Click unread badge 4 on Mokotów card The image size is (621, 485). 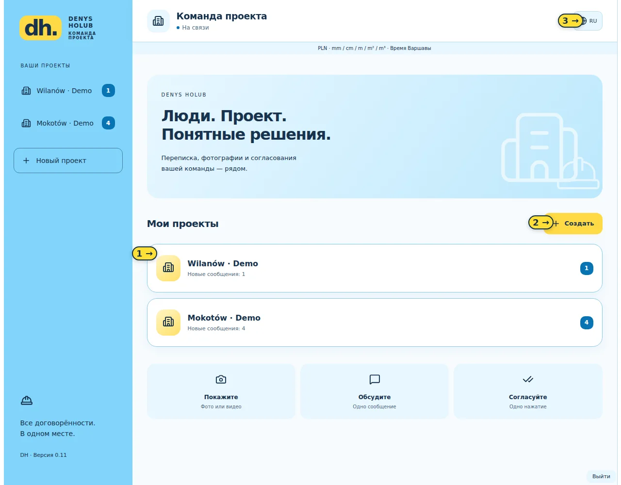(587, 323)
